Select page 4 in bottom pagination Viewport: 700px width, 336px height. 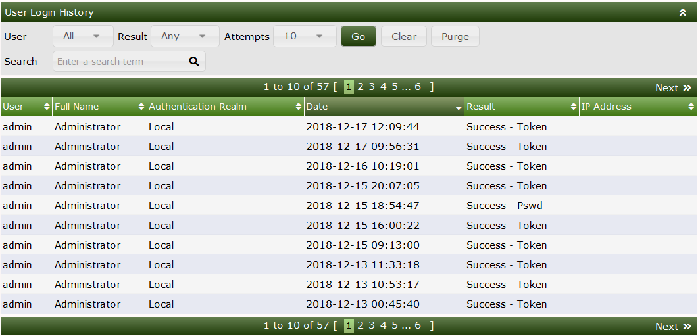[383, 325]
